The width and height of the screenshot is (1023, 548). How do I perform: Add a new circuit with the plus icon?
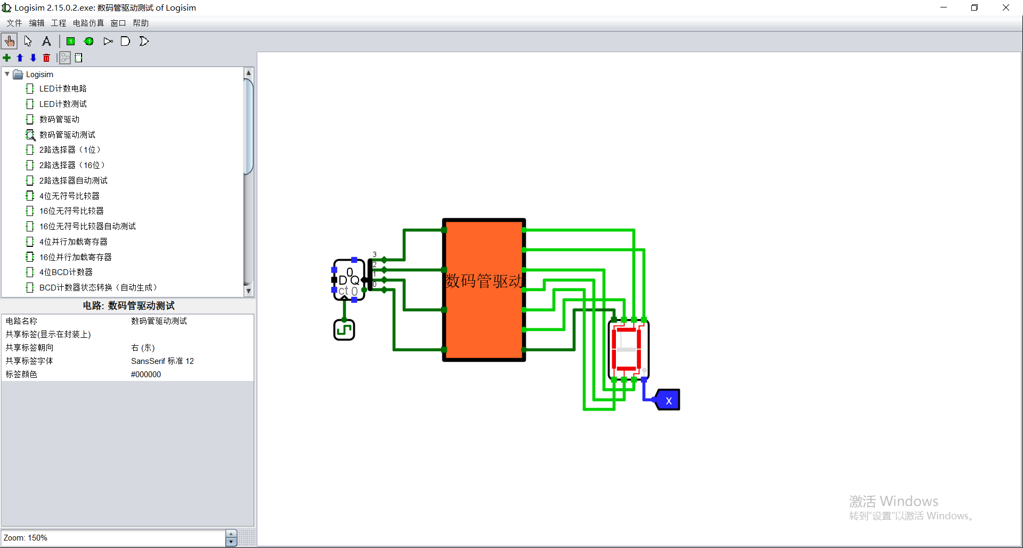click(7, 57)
